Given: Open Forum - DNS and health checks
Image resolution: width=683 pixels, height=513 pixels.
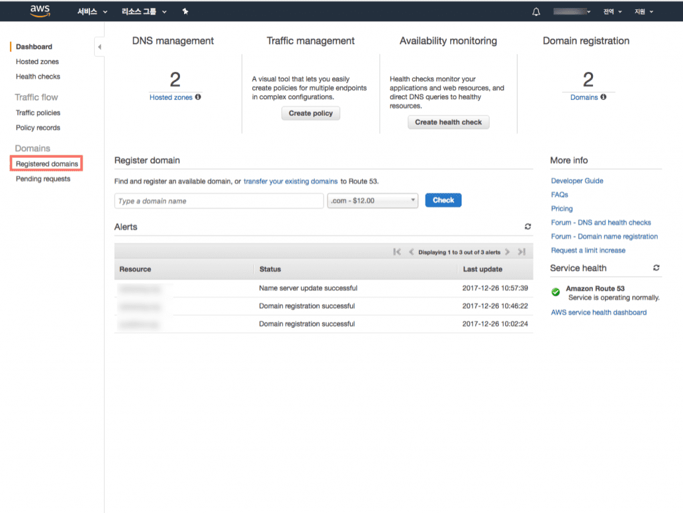Looking at the screenshot, I should pyautogui.click(x=601, y=223).
